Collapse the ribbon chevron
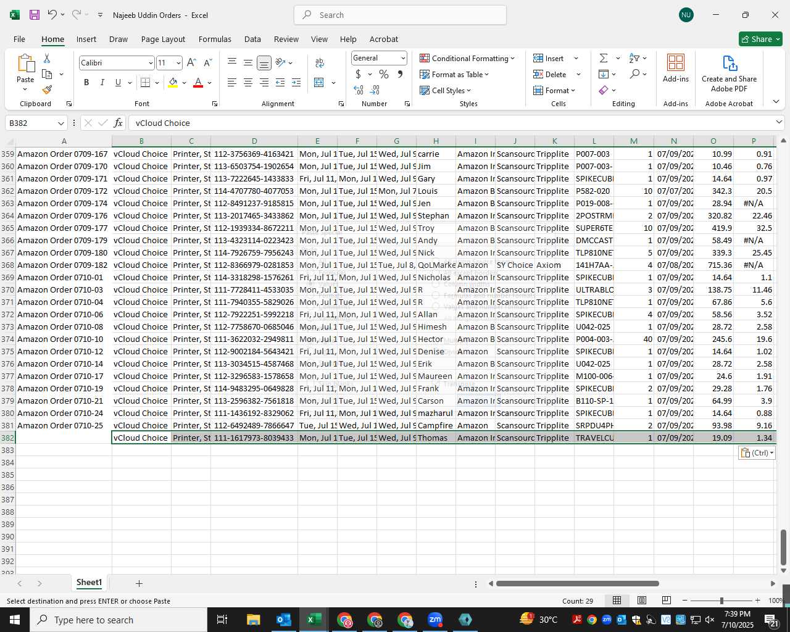Screen dimensions: 790x632 coord(776,101)
